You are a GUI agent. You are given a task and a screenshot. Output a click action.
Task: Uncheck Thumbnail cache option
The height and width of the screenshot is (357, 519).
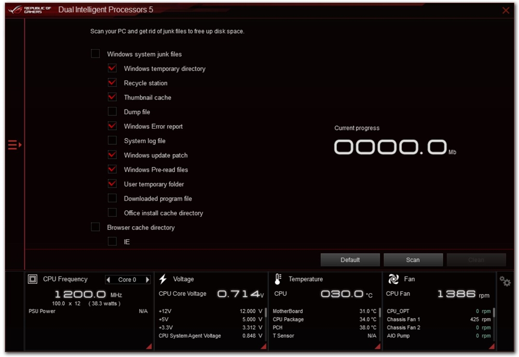[112, 97]
